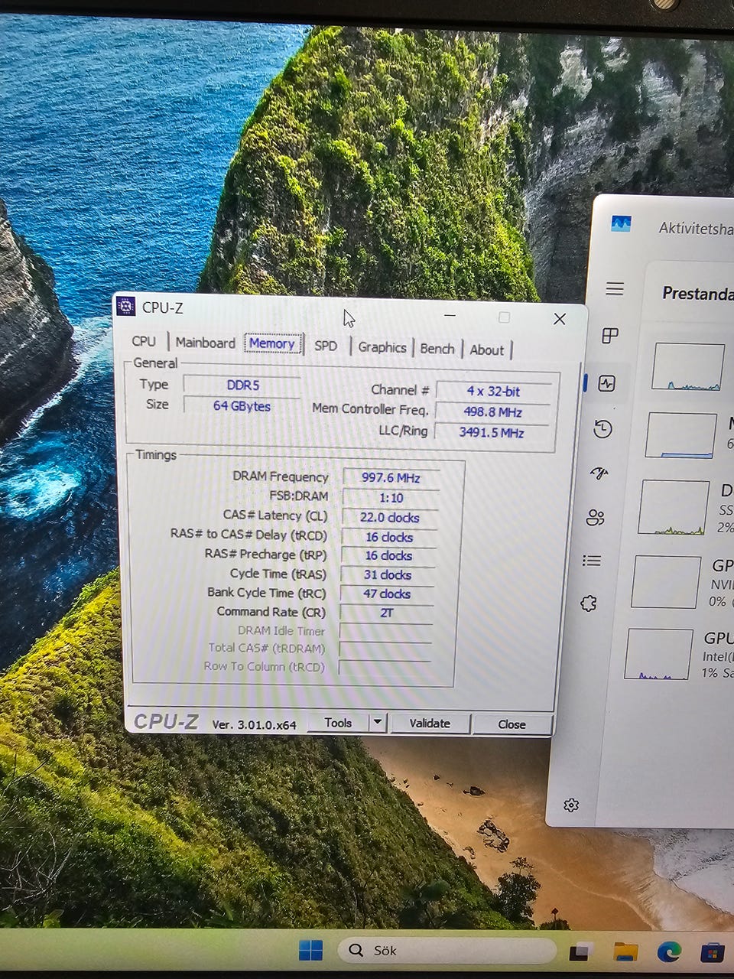Image resolution: width=734 pixels, height=979 pixels.
Task: Click the DRAM Frequency value 997.6 MHz
Action: click(x=391, y=477)
